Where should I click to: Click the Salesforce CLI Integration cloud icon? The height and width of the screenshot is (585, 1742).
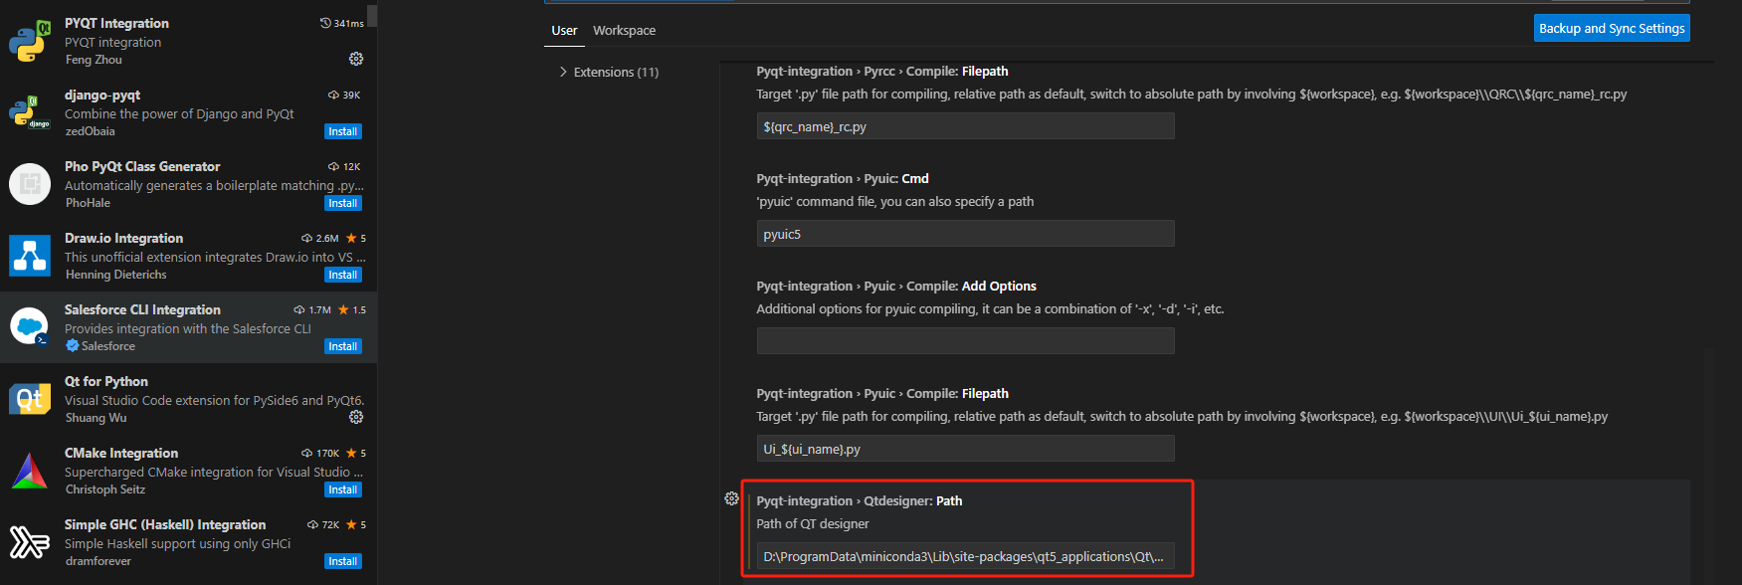coord(30,327)
